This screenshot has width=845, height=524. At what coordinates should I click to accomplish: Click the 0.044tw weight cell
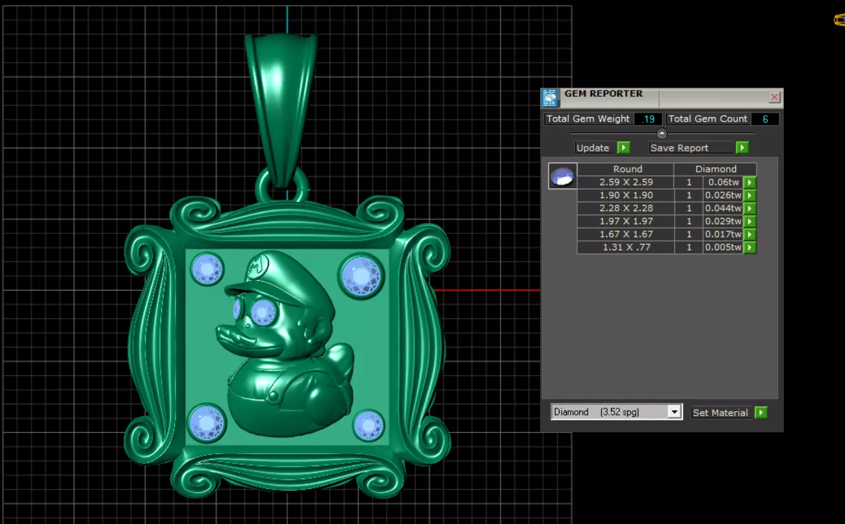tap(723, 208)
